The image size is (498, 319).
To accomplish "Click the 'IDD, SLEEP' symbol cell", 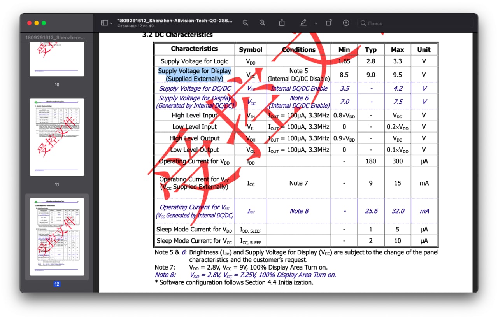I will click(251, 230).
